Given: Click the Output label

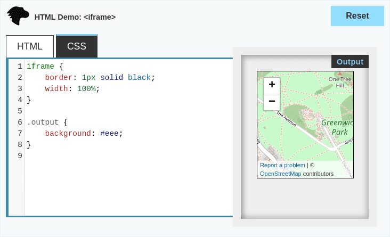Looking at the screenshot, I should 350,62.
